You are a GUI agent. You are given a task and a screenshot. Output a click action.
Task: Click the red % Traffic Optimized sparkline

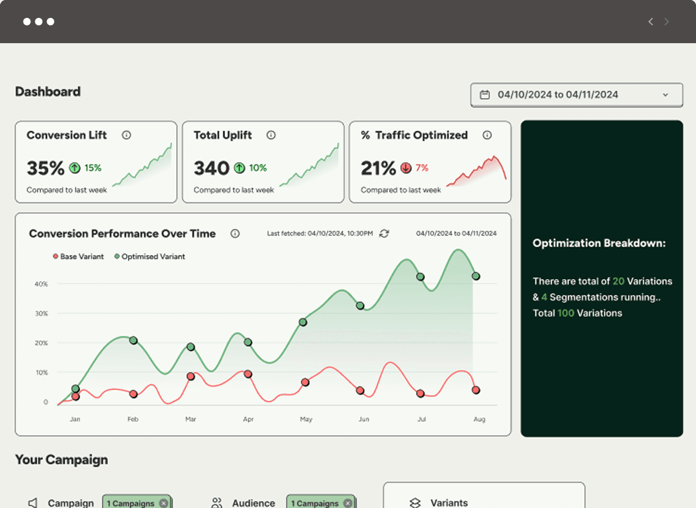pyautogui.click(x=476, y=171)
